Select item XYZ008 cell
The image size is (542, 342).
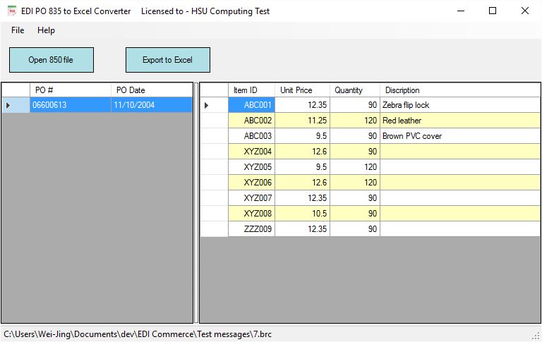[252, 214]
